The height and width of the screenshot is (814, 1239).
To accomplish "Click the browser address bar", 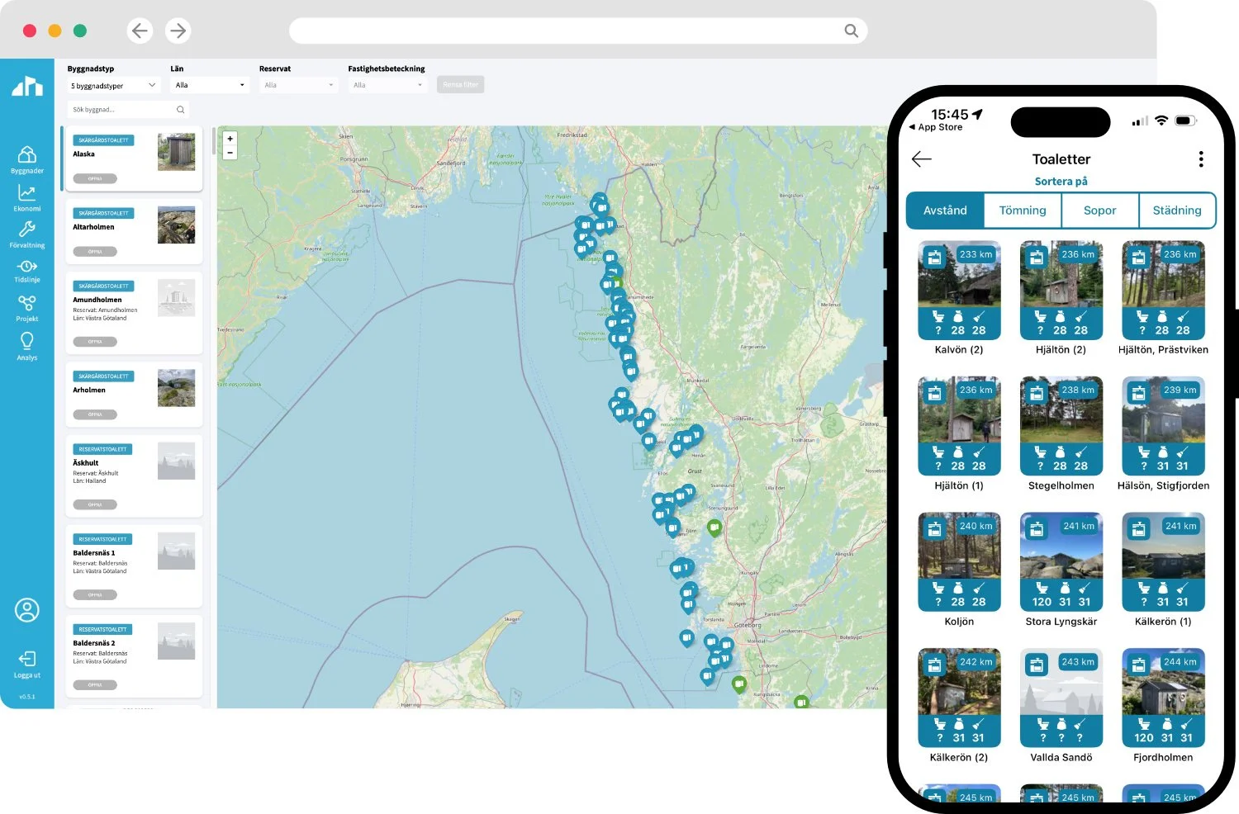I will 578,31.
